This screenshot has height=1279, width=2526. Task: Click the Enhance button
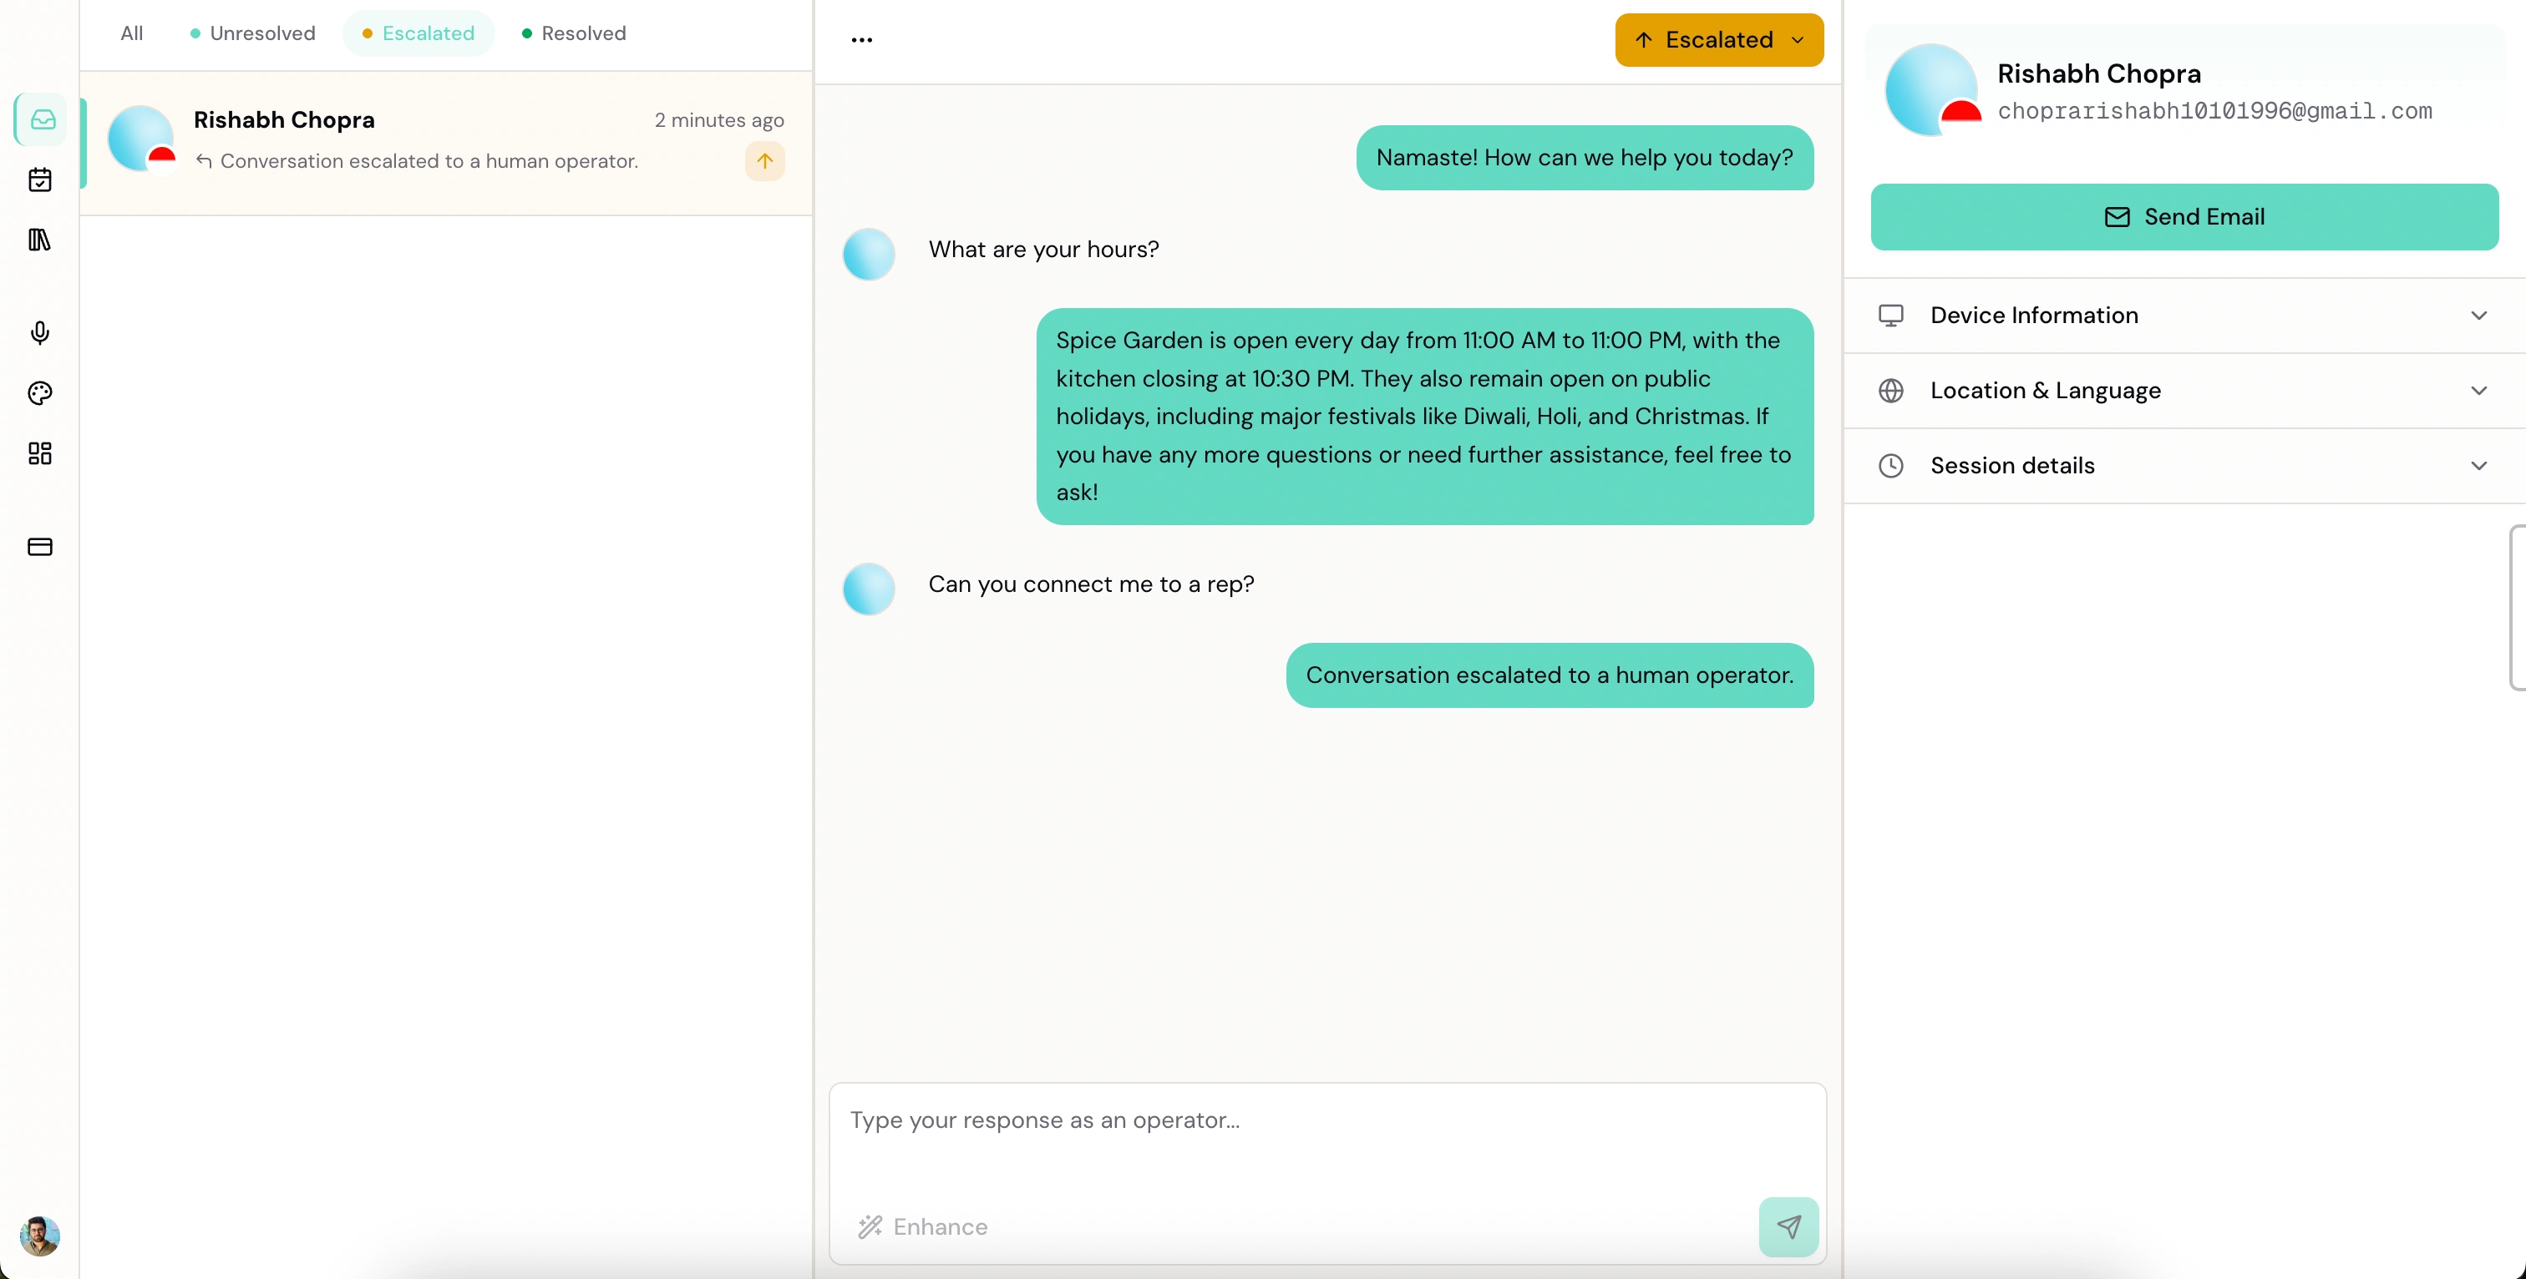(923, 1226)
